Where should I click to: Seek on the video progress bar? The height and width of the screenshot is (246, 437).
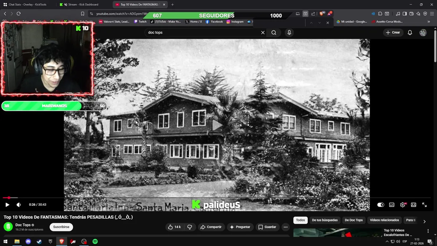pyautogui.click(x=217, y=197)
